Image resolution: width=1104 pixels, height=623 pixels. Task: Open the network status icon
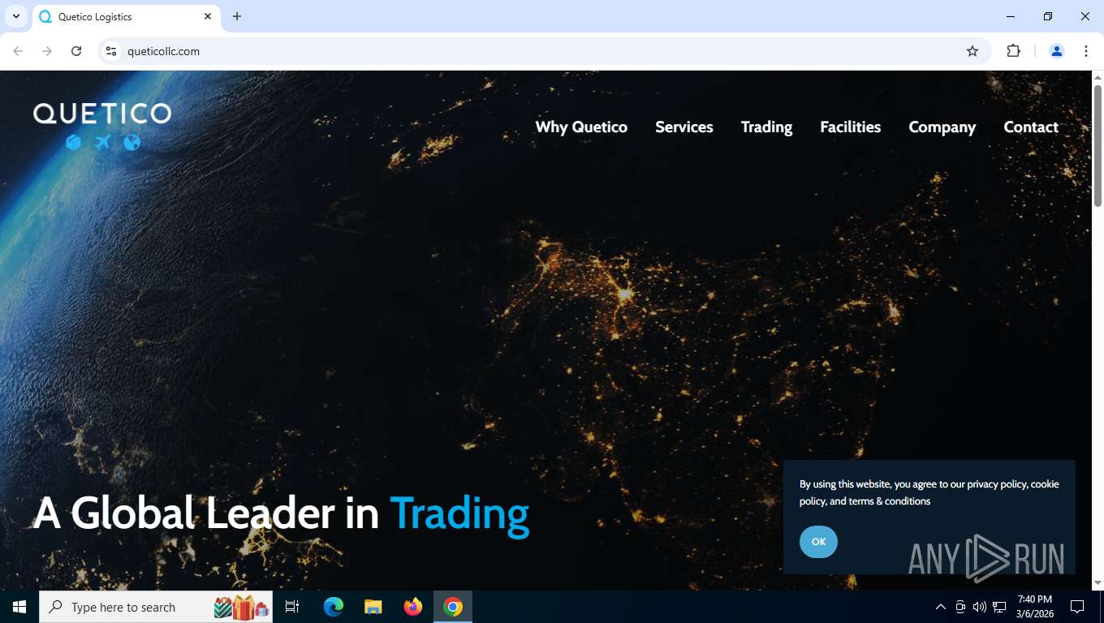pyautogui.click(x=999, y=607)
